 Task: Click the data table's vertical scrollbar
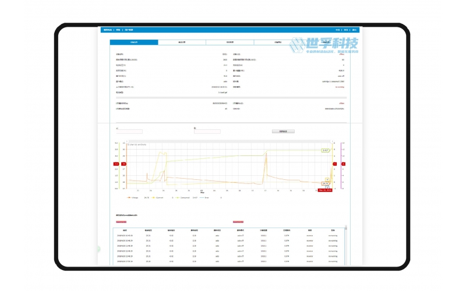pos(346,244)
